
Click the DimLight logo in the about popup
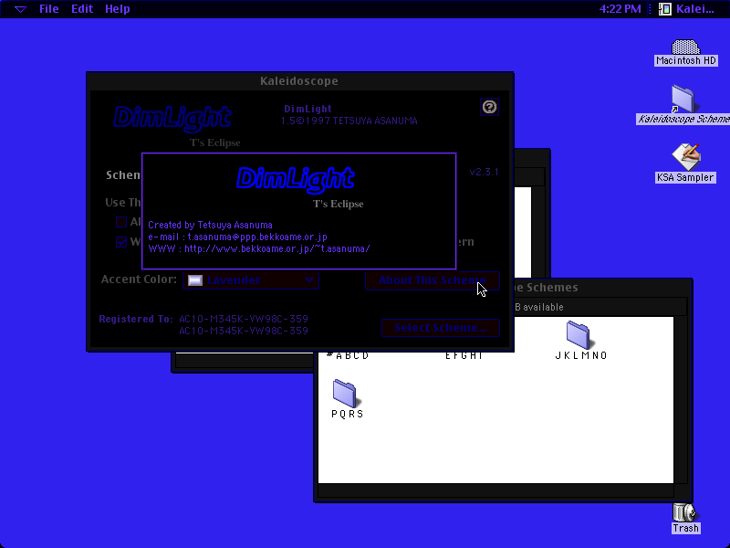click(x=295, y=178)
